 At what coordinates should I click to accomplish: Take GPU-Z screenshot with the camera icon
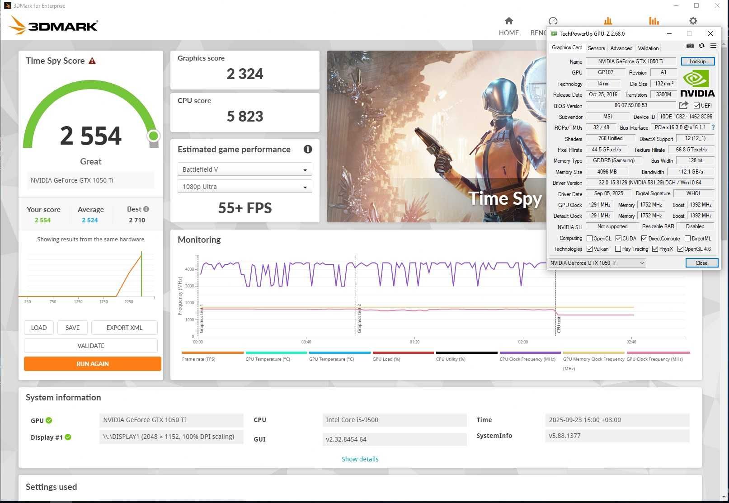[x=690, y=46]
